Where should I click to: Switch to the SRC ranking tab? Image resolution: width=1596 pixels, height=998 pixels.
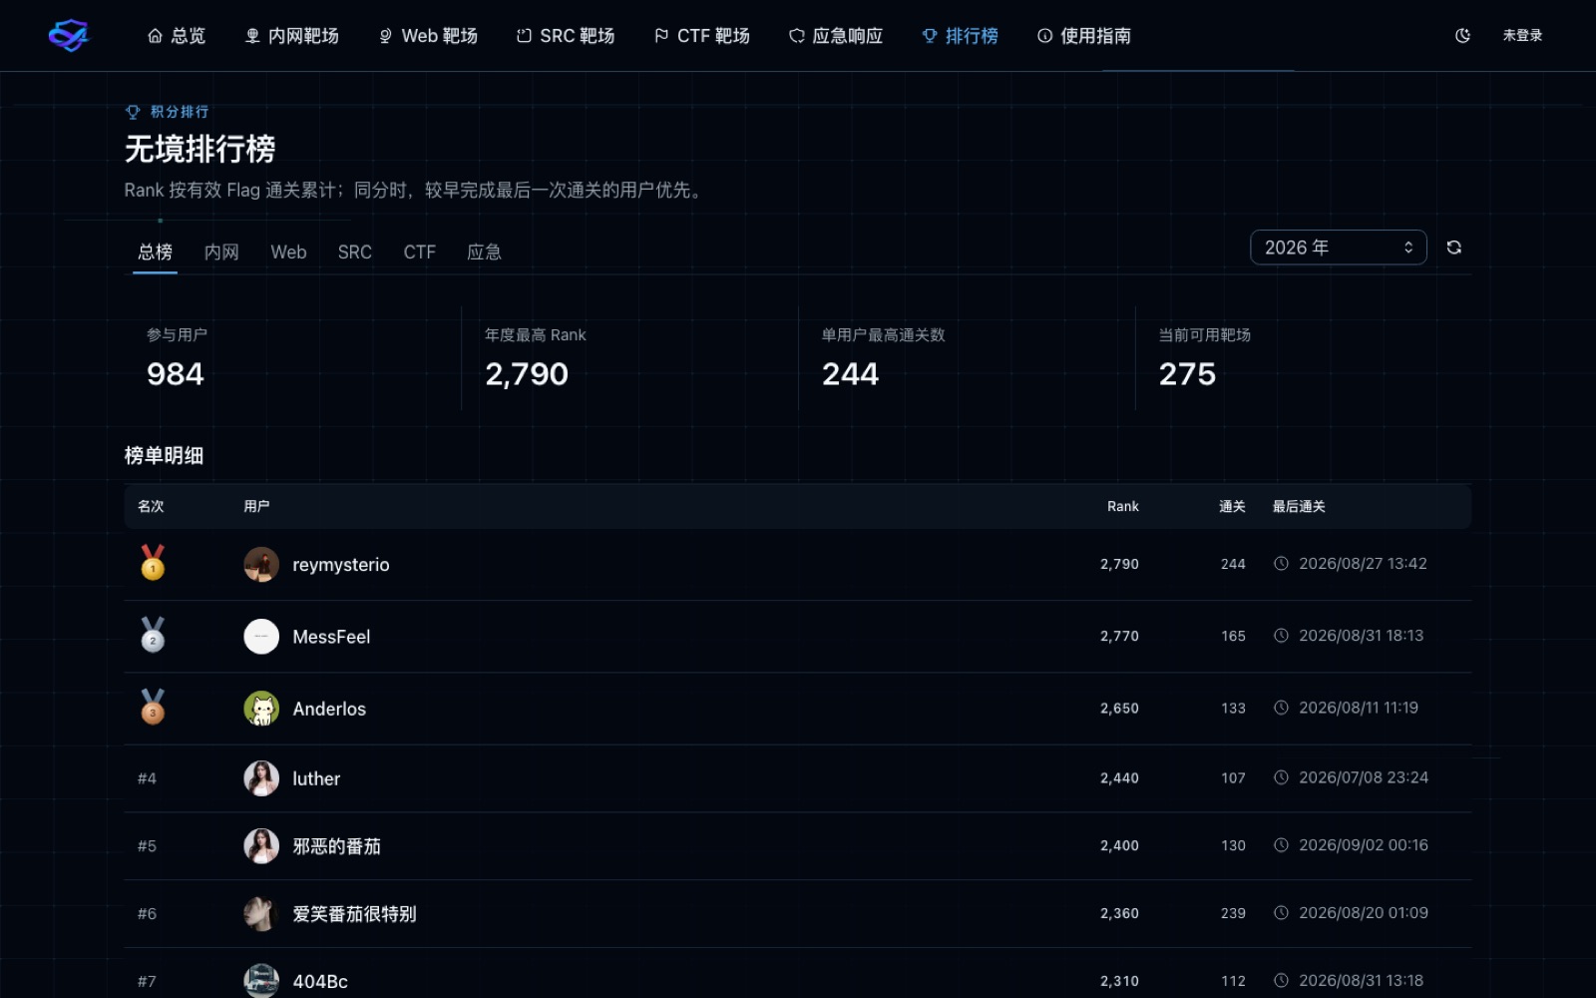pyautogui.click(x=354, y=252)
